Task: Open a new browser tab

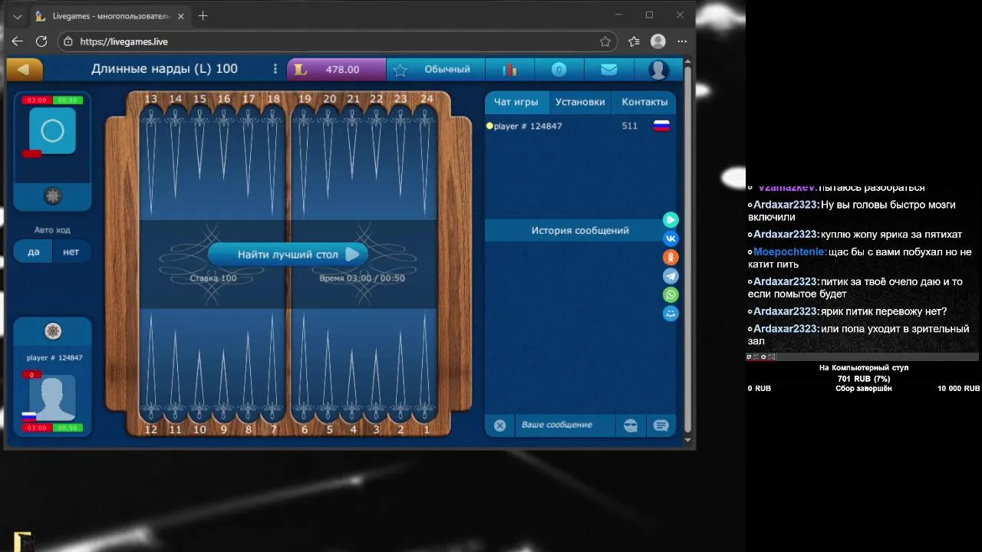Action: 203,16
